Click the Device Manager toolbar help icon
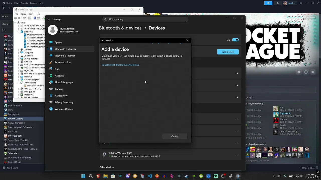Image resolution: width=321 pixels, height=180 pixels. coord(35,18)
